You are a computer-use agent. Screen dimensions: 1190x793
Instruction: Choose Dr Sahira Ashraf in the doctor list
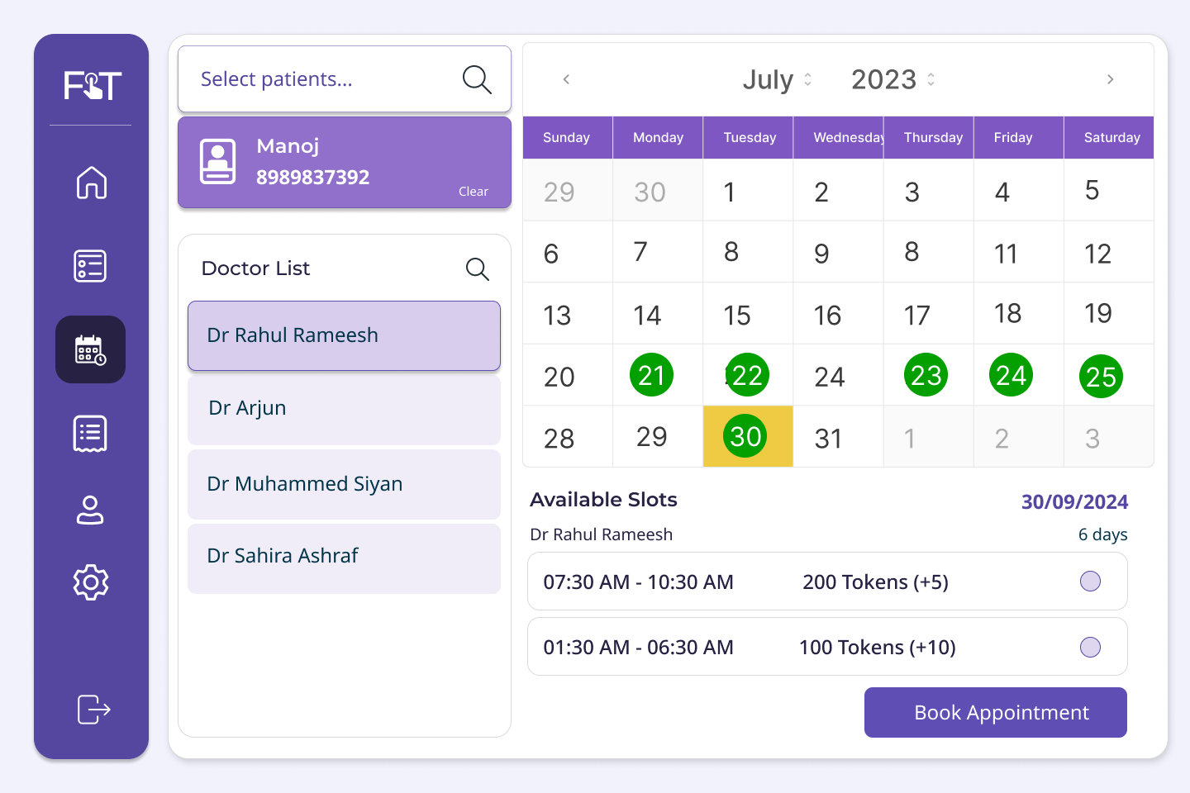pos(344,558)
